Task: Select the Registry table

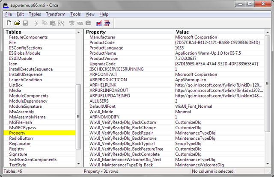Action: click(17, 149)
